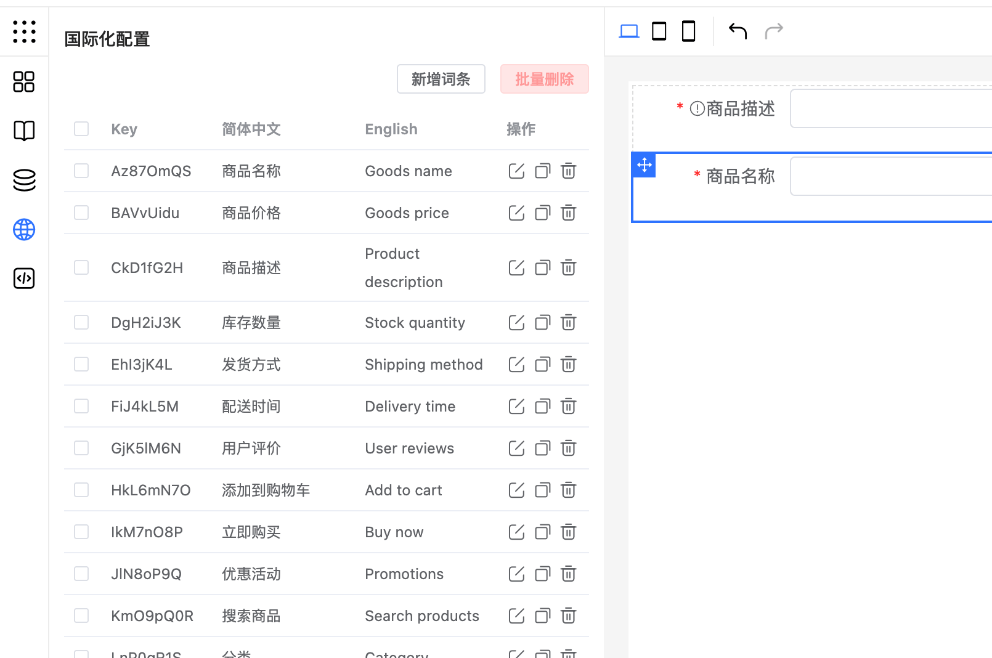Tick the checkbox for BAVvUidu row
Screen dimensions: 992x658
coord(81,213)
